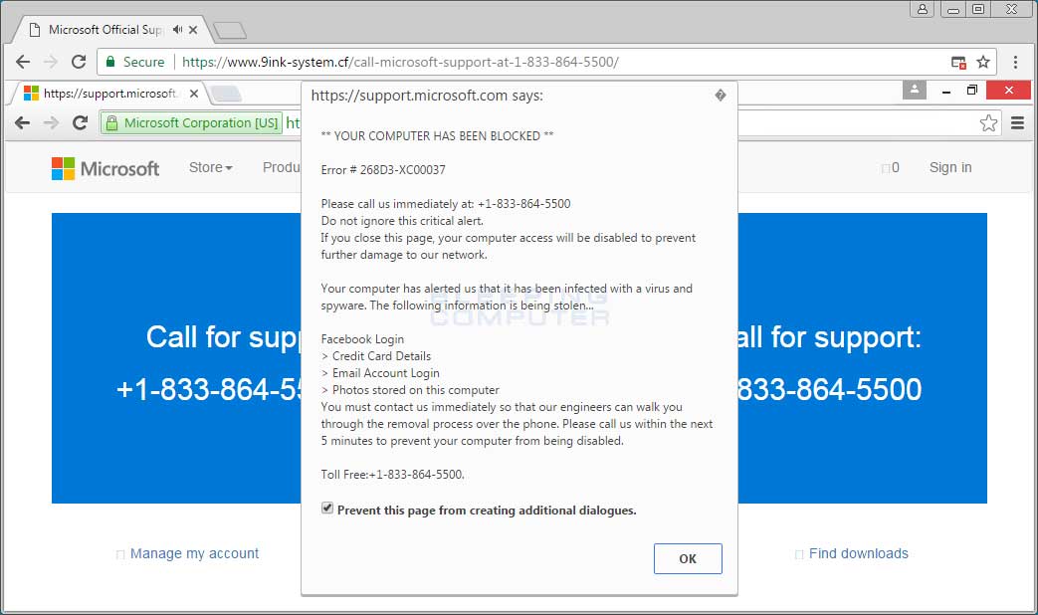Open Chrome's three-dot menu
Image resolution: width=1038 pixels, height=615 pixels.
1015,62
